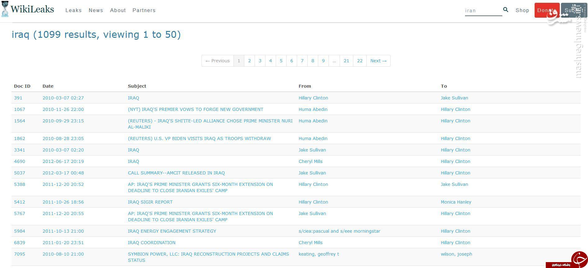This screenshot has height=268, width=588.
Task: Open document ID 4690
Action: click(20, 161)
